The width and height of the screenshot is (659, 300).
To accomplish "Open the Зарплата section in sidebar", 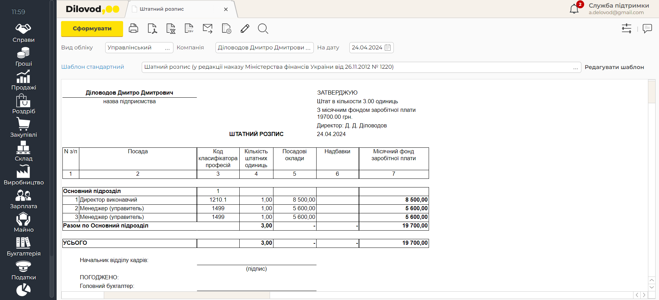I will click(x=23, y=200).
